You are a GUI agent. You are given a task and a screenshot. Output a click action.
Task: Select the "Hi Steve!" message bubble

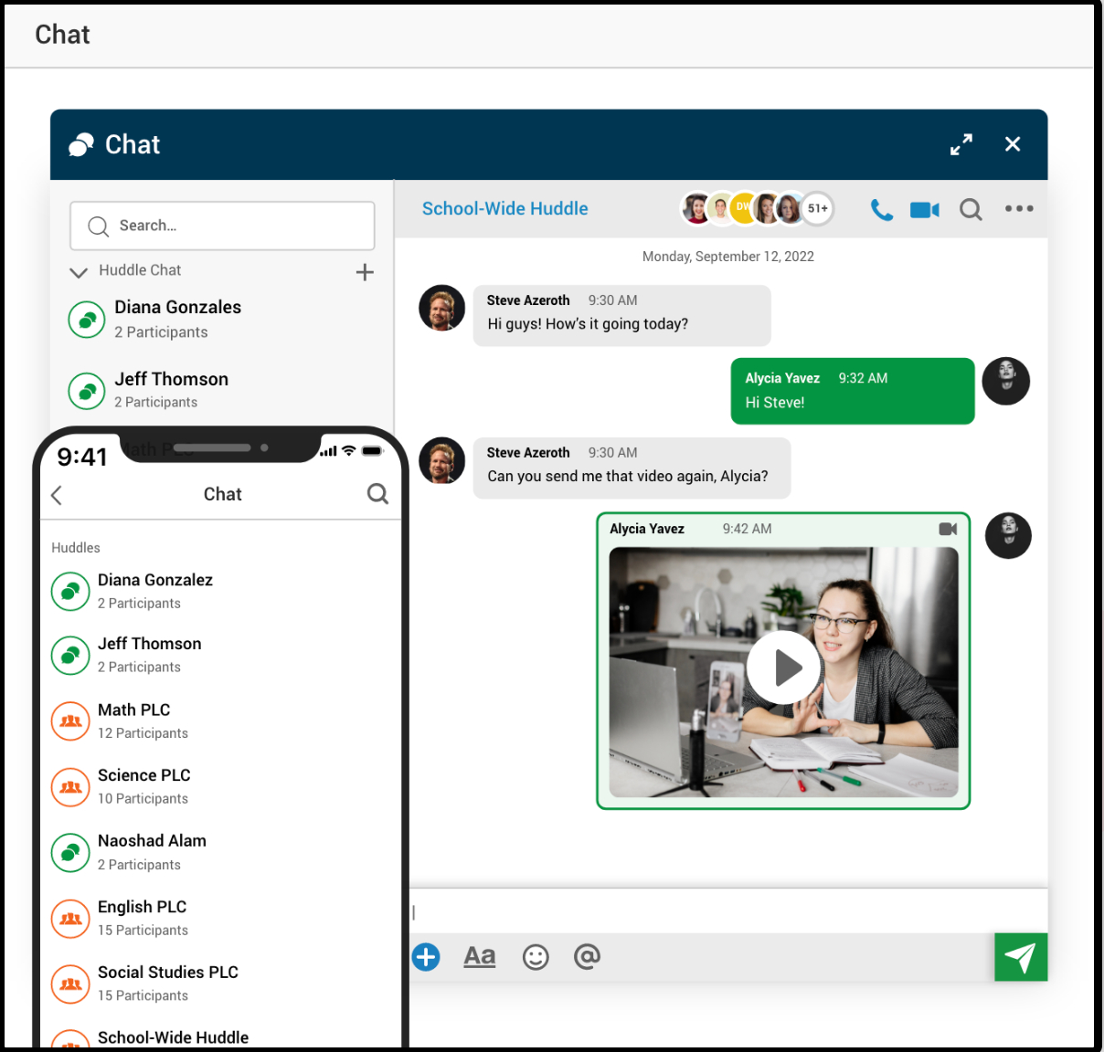[853, 391]
